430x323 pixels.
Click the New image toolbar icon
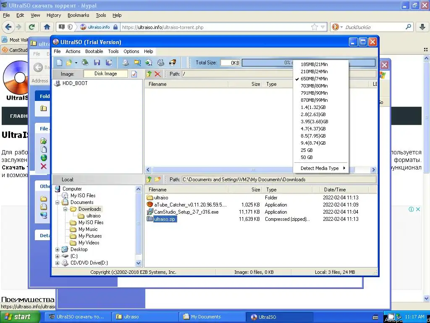tap(59, 63)
